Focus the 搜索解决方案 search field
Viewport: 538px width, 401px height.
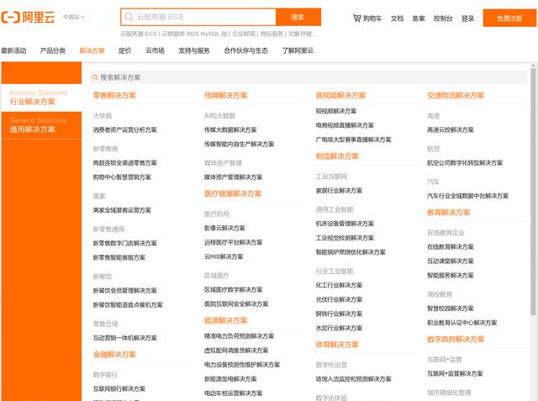pyautogui.click(x=309, y=77)
